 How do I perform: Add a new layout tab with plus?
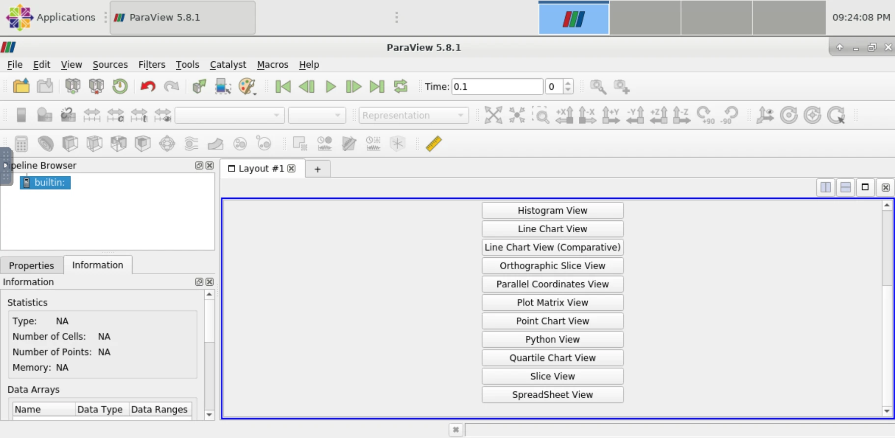(x=318, y=169)
